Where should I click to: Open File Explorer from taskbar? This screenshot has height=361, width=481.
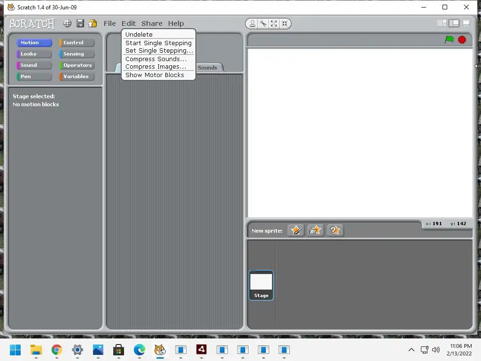[x=36, y=350]
